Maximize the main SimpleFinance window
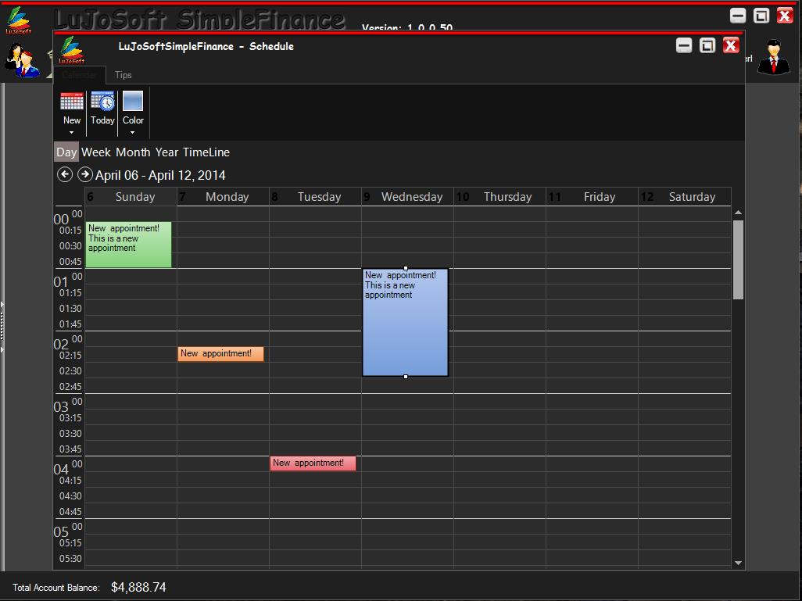 pyautogui.click(x=761, y=16)
